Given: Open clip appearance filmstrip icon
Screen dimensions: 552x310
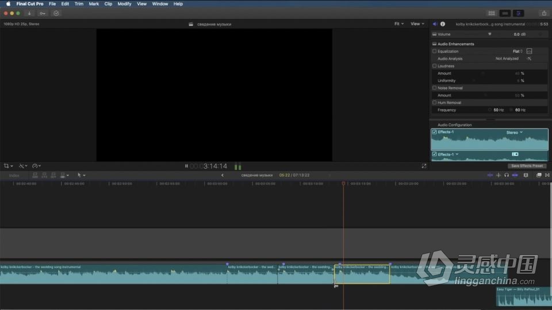Looking at the screenshot, I should tap(526, 175).
